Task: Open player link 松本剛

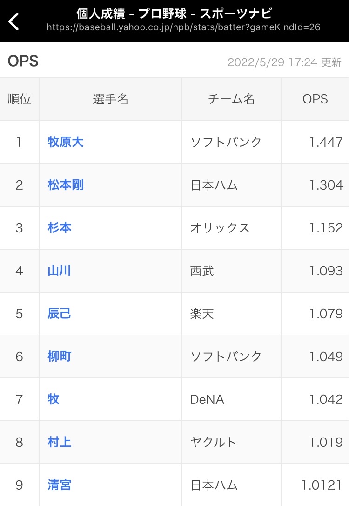Action: (x=66, y=185)
